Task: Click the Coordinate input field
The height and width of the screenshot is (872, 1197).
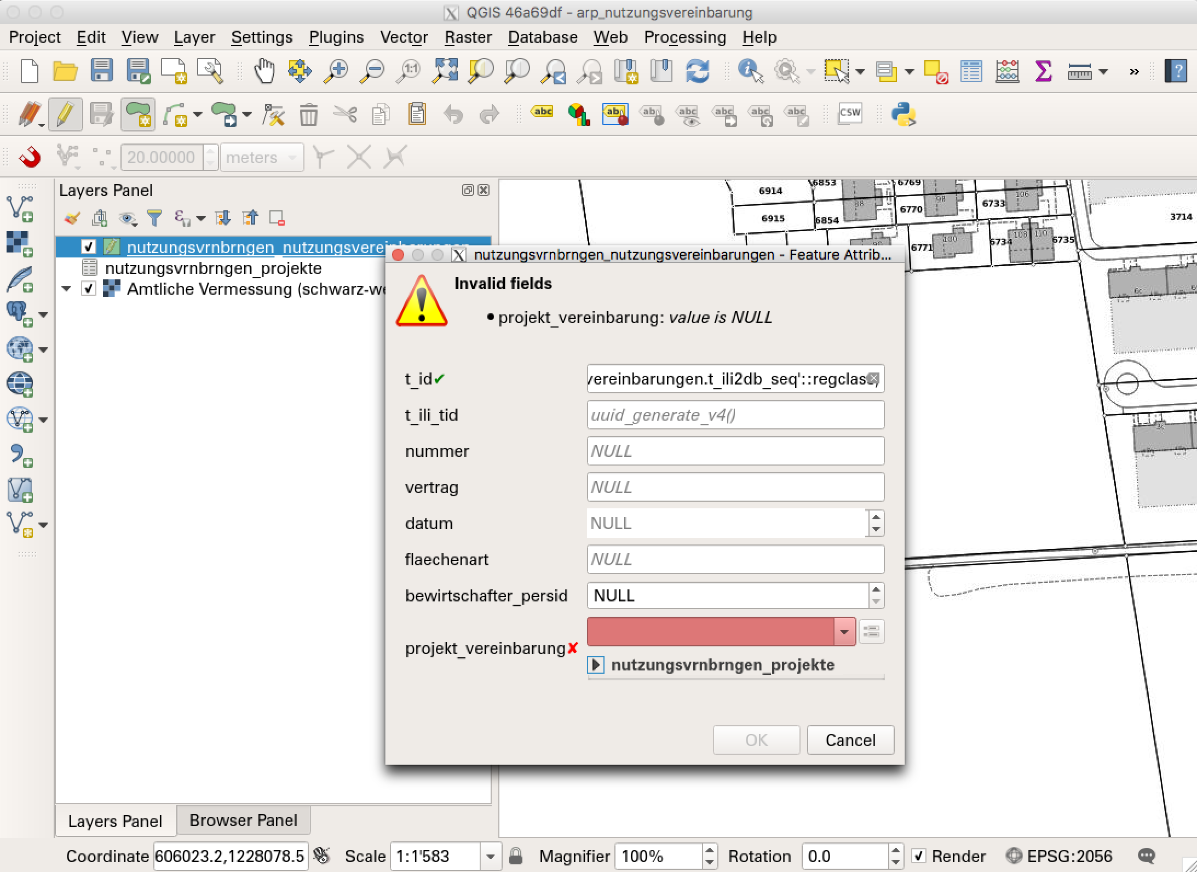Action: (231, 856)
